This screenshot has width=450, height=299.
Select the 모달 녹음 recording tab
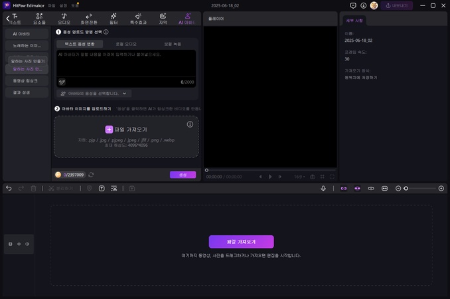point(173,44)
